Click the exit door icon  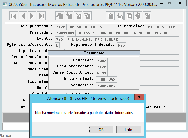pyautogui.click(x=138, y=16)
